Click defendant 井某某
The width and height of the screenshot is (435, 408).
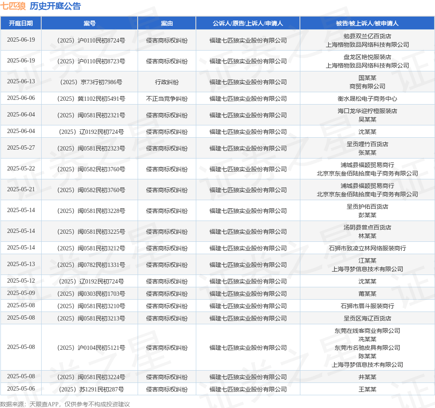[367, 377]
